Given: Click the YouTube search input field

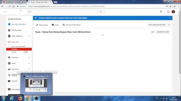Looking at the screenshot, I should click(x=62, y=12).
